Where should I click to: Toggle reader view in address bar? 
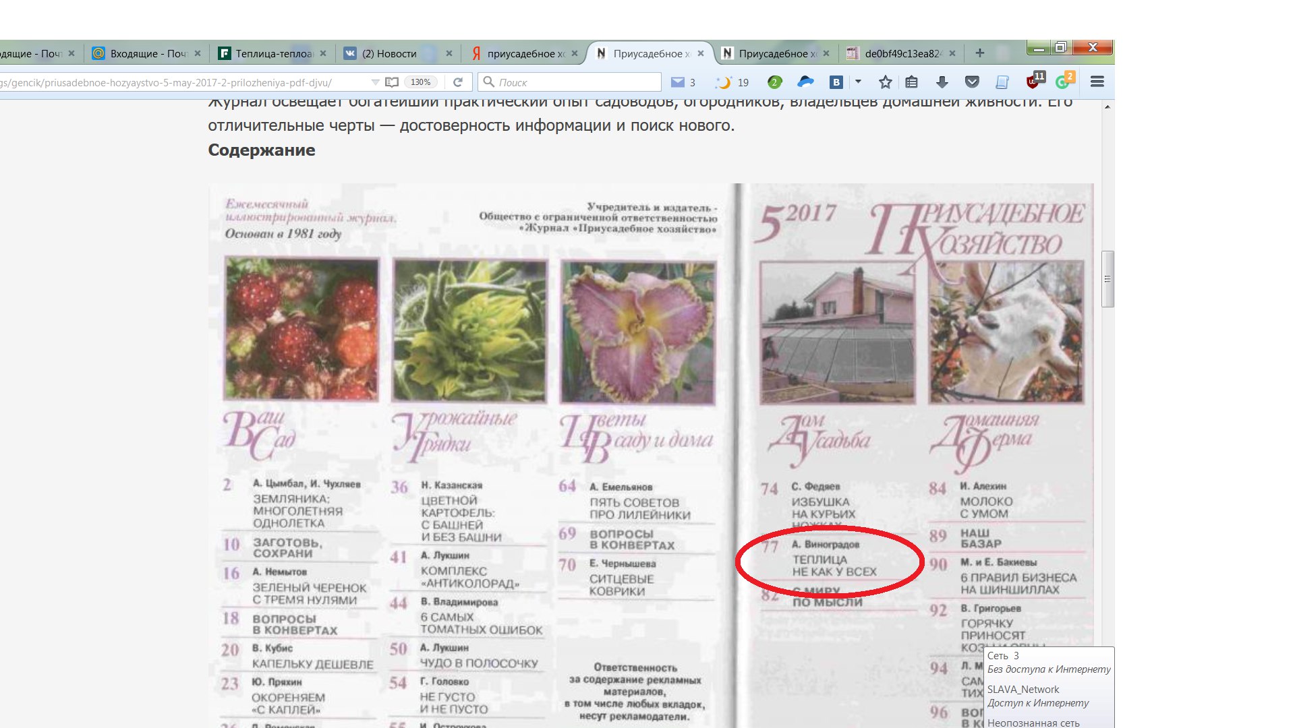pos(392,82)
